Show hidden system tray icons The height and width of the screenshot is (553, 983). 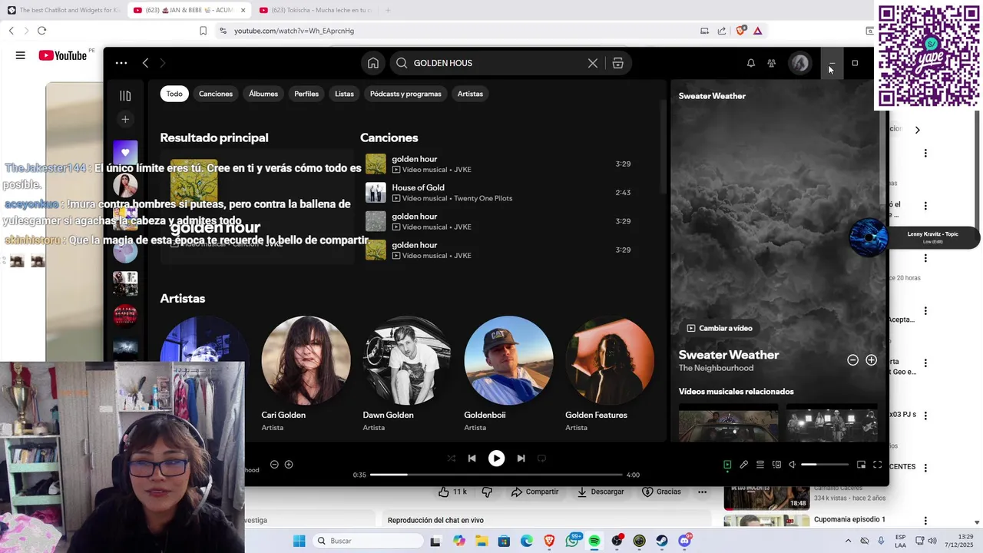848,541
